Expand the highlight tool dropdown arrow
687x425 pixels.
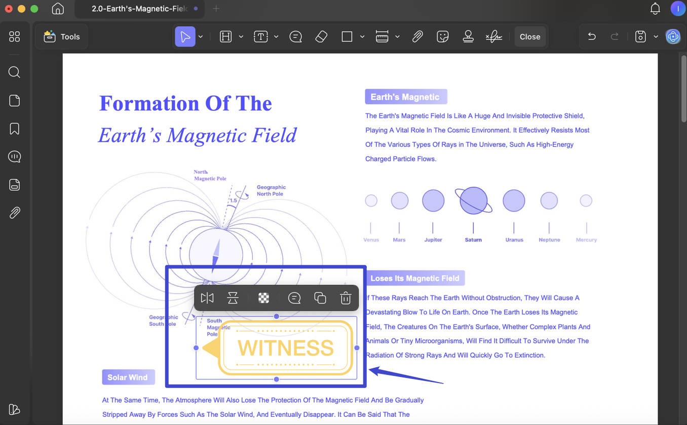click(x=241, y=36)
